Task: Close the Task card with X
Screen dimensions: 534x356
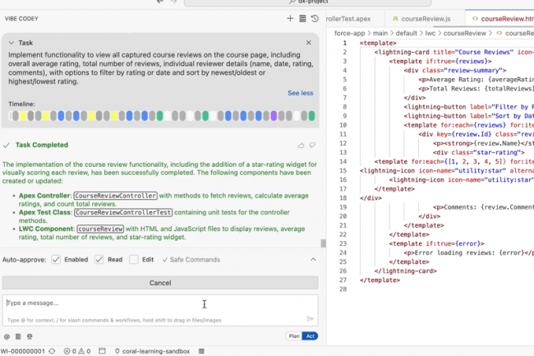Action: click(x=309, y=42)
